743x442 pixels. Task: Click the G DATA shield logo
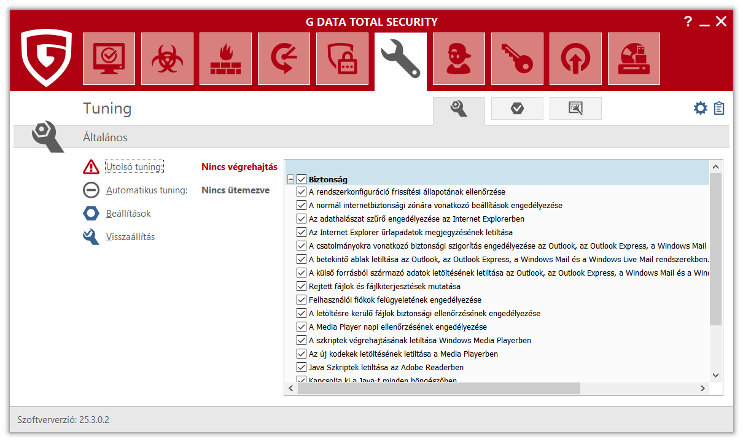pyautogui.click(x=46, y=58)
